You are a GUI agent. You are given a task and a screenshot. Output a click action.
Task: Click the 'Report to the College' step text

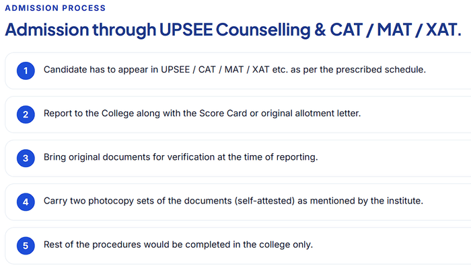pyautogui.click(x=202, y=113)
